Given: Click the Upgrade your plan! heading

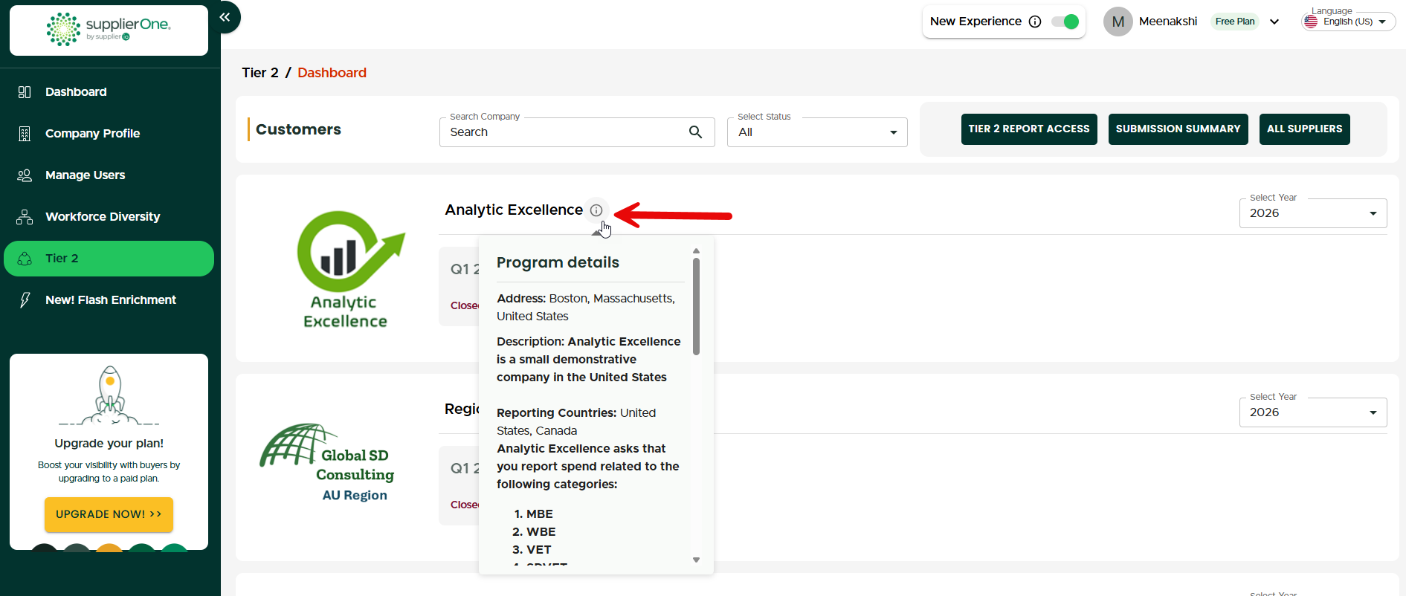Looking at the screenshot, I should pyautogui.click(x=109, y=444).
